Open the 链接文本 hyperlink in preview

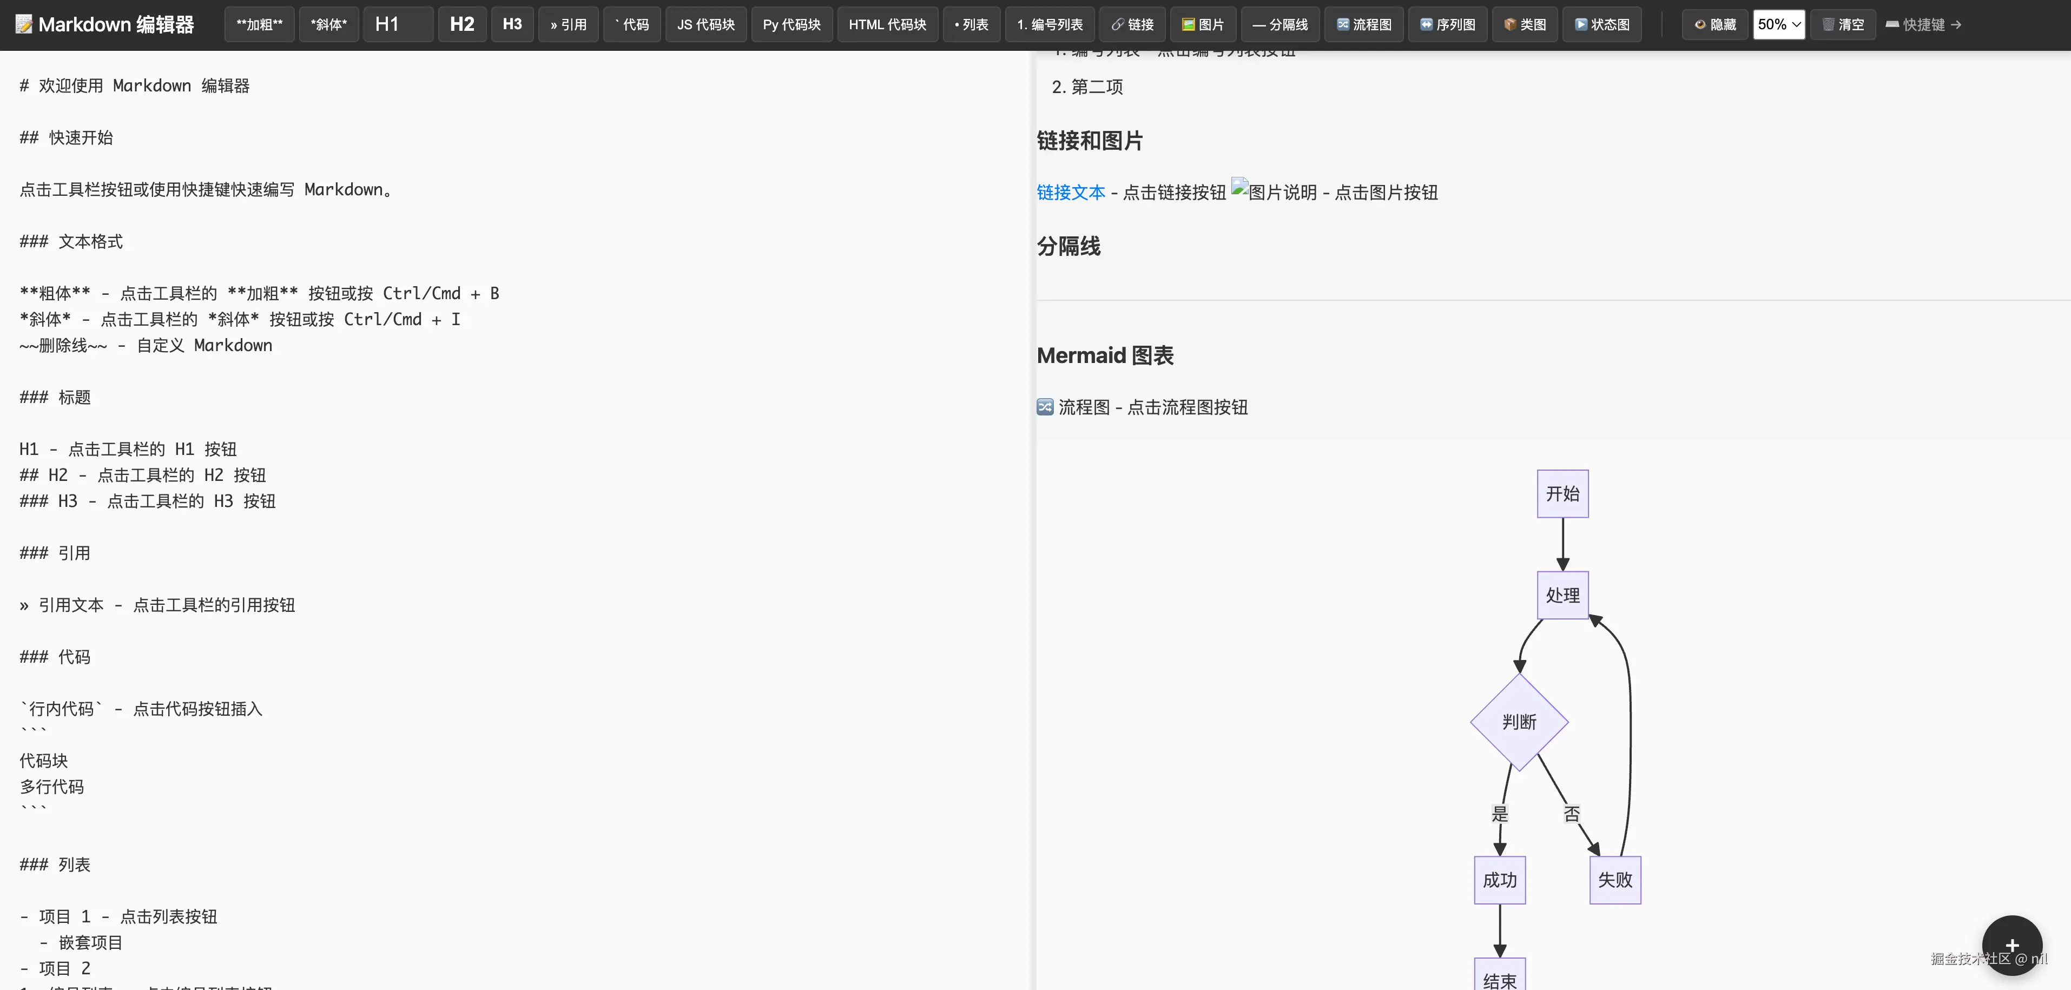(1070, 192)
